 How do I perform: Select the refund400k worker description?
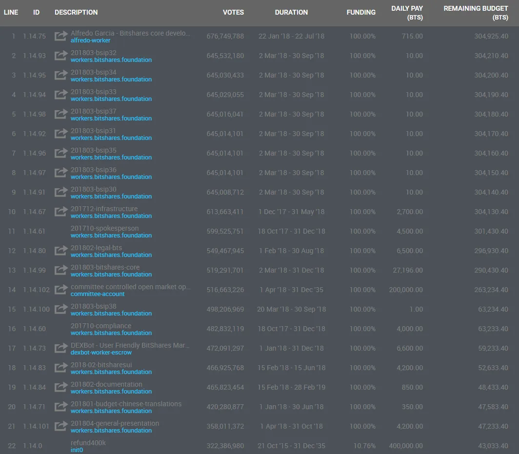[x=88, y=443]
